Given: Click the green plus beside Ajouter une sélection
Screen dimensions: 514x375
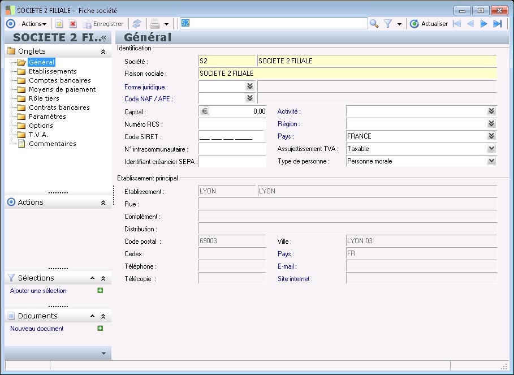Looking at the screenshot, I should coord(100,291).
